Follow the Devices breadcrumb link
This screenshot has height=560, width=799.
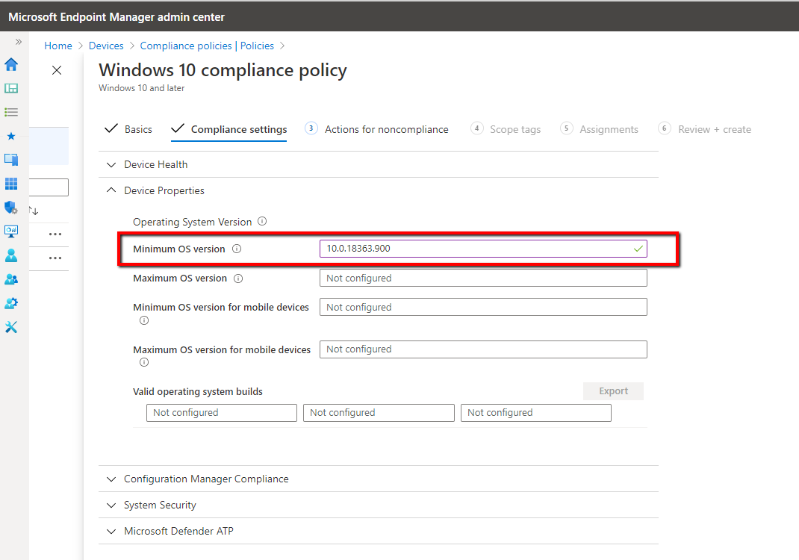pyautogui.click(x=106, y=46)
